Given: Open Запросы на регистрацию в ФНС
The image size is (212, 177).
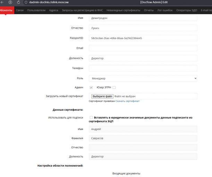Looking at the screenshot, I should pos(82,10).
